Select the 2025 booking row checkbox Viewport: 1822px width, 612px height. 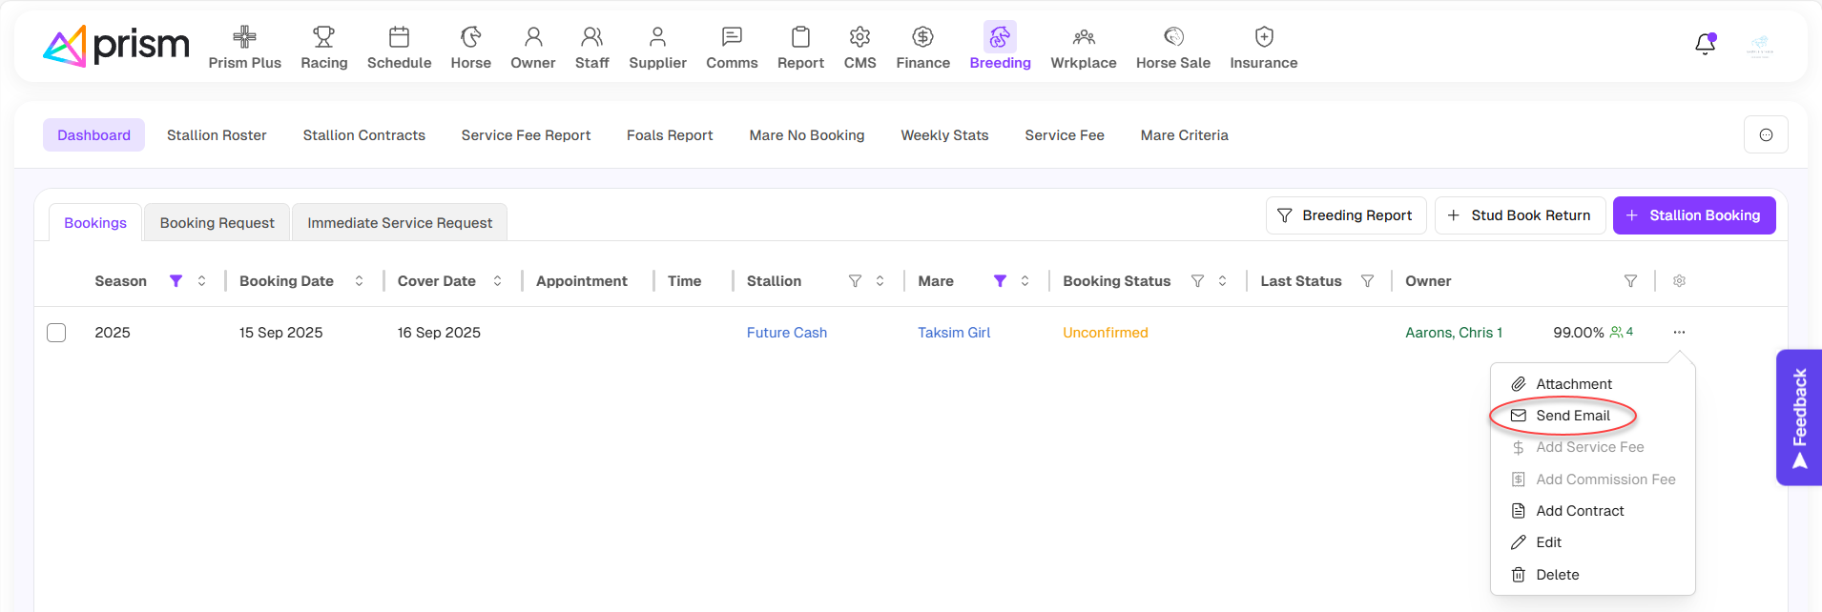pos(56,333)
